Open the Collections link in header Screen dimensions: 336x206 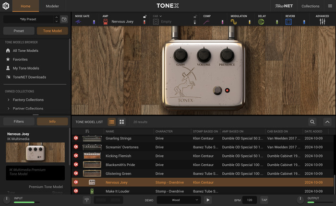pyautogui.click(x=310, y=6)
